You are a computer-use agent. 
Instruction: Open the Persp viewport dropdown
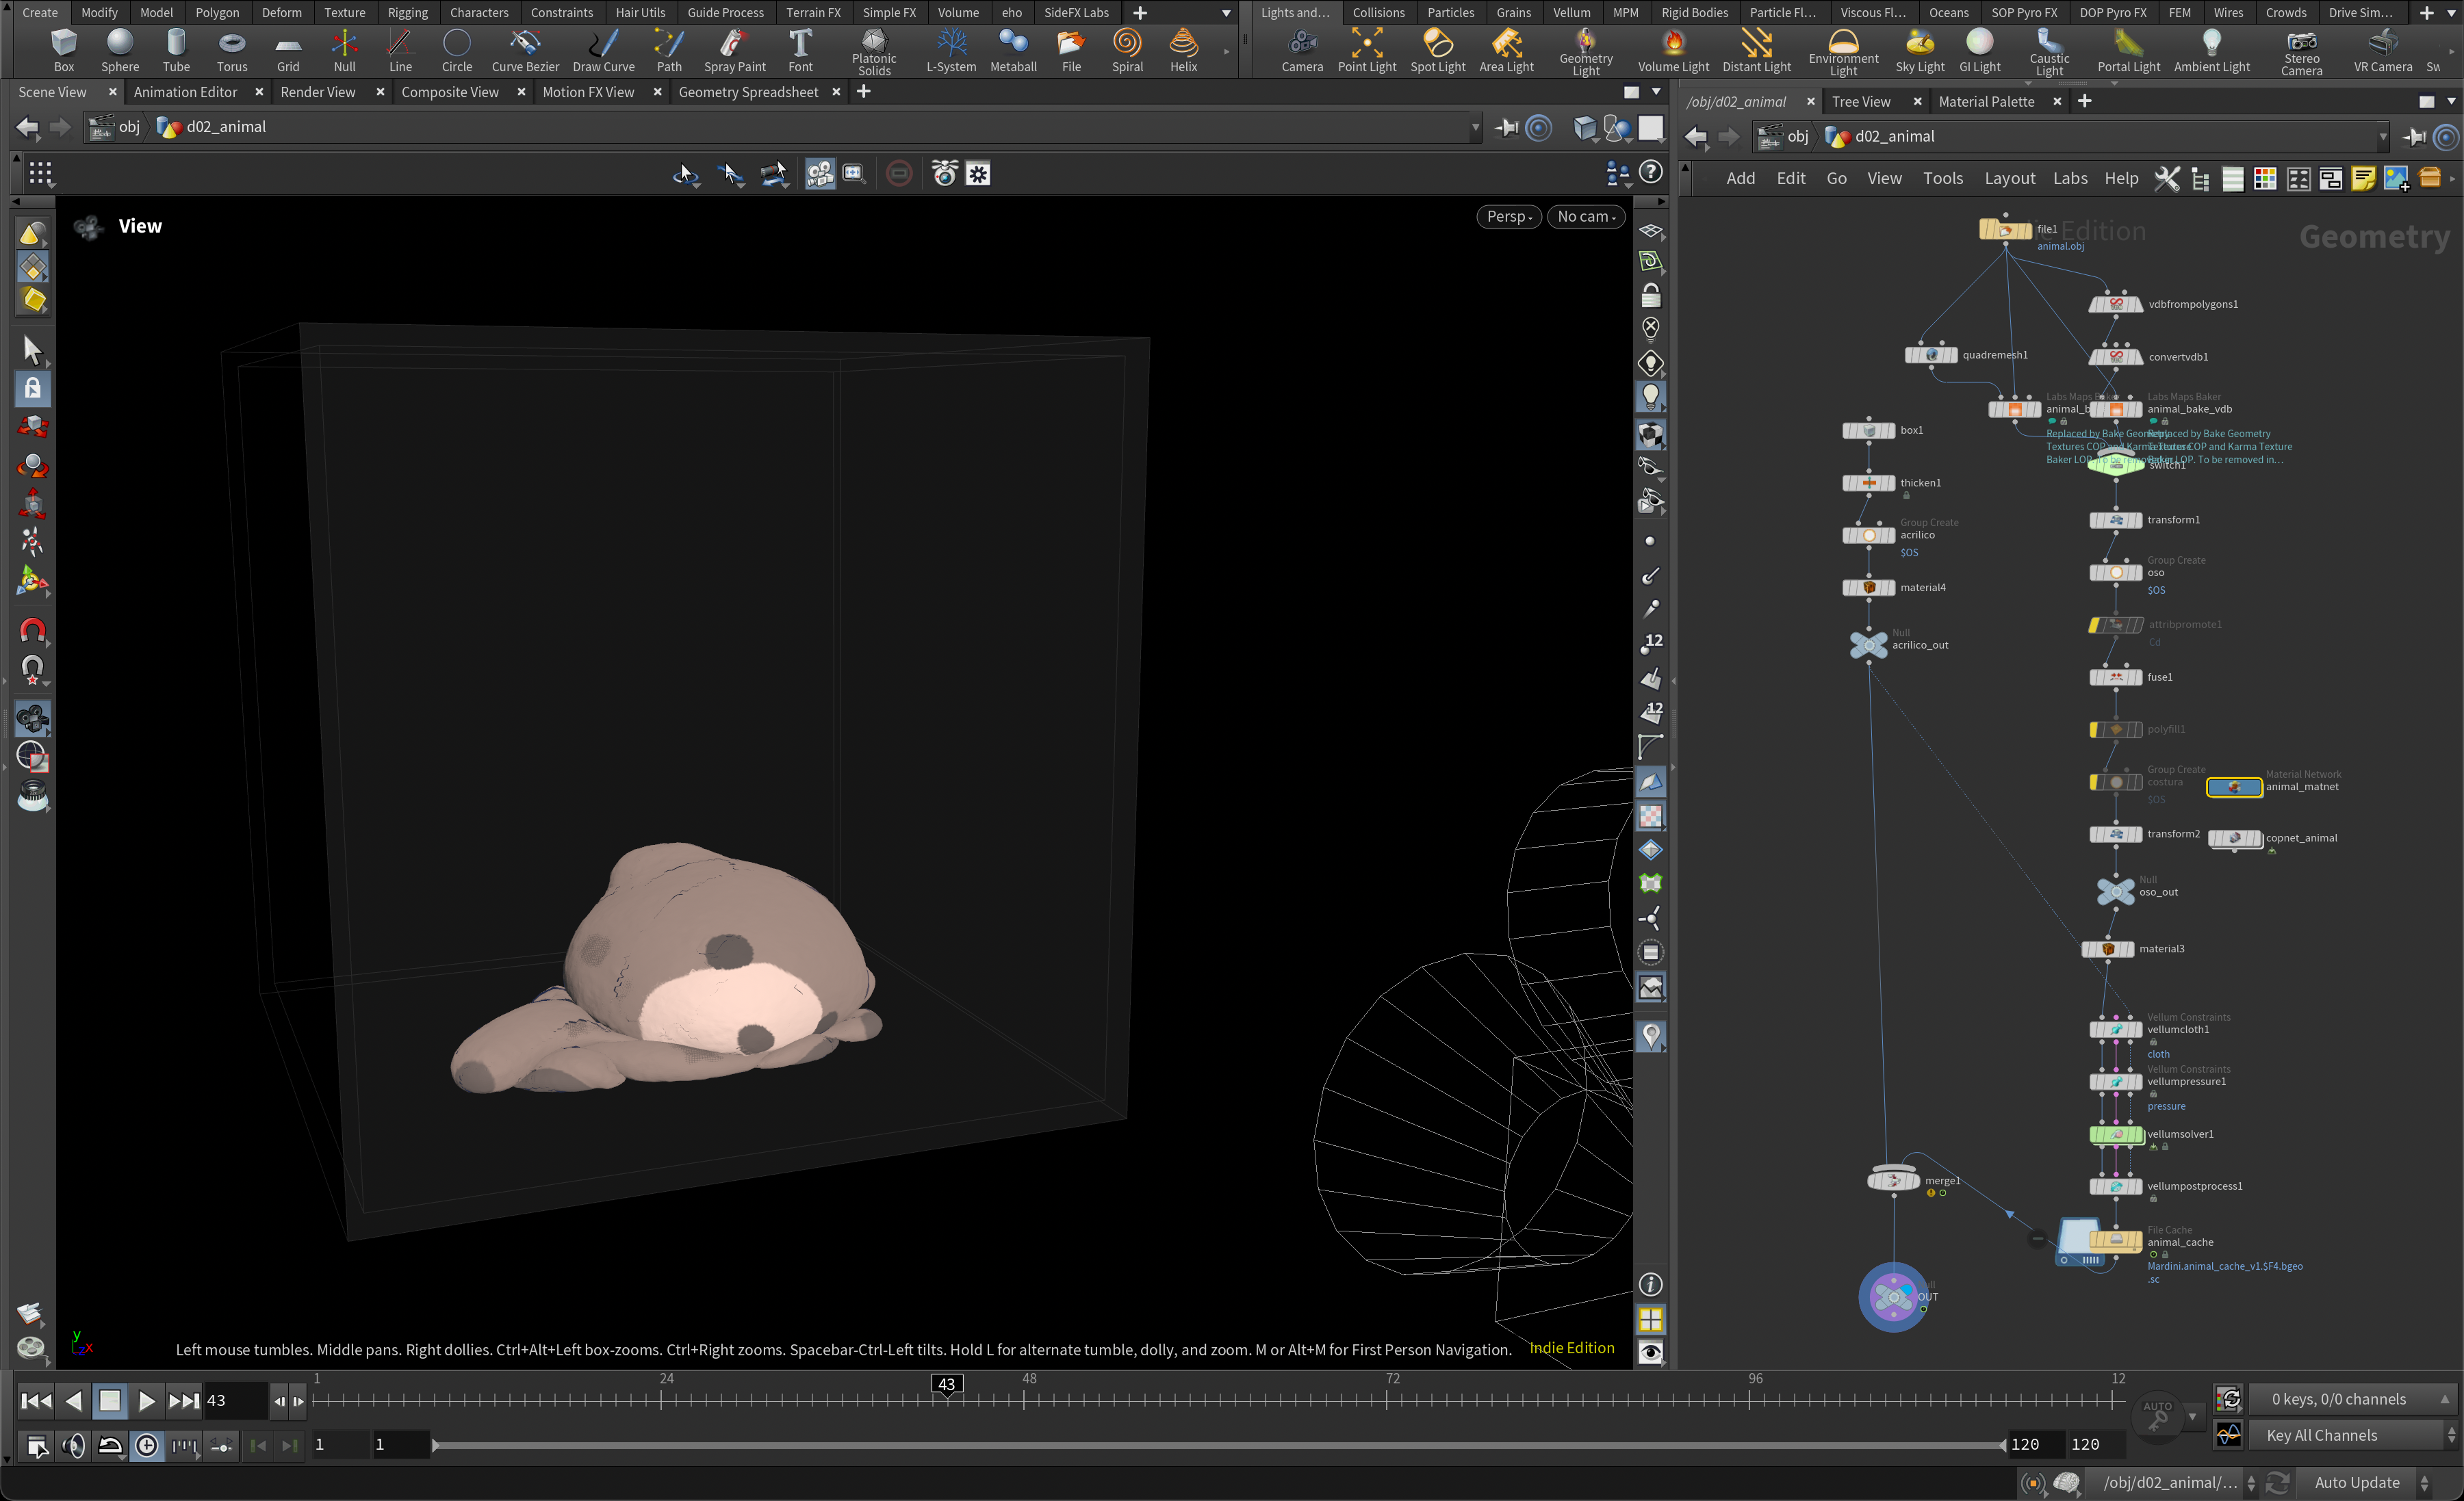[1508, 216]
